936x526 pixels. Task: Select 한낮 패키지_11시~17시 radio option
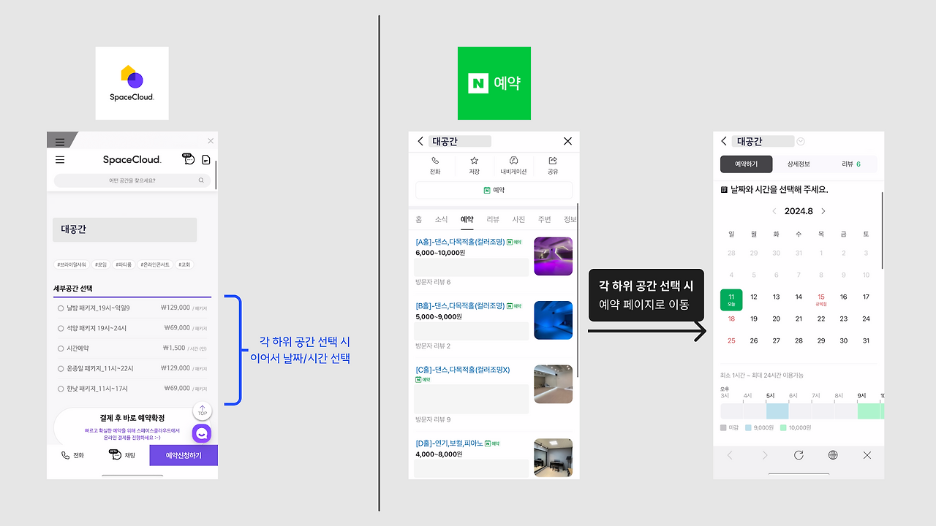tap(61, 389)
